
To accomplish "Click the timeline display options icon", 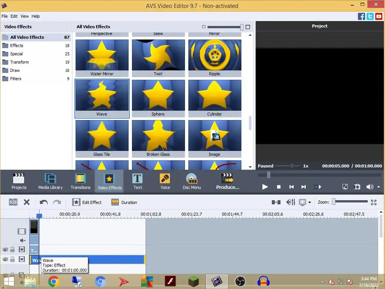I will (x=302, y=202).
